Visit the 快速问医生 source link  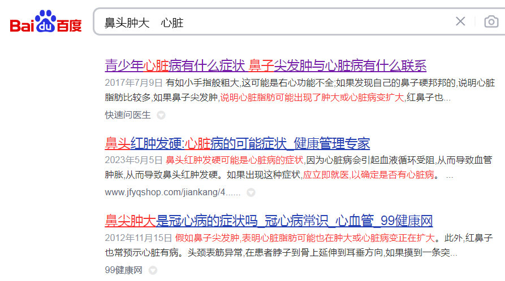(x=128, y=115)
